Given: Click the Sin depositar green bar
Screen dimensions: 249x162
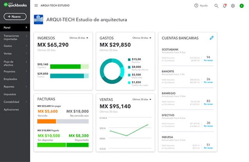Looking at the screenshot, I should click(51, 145).
